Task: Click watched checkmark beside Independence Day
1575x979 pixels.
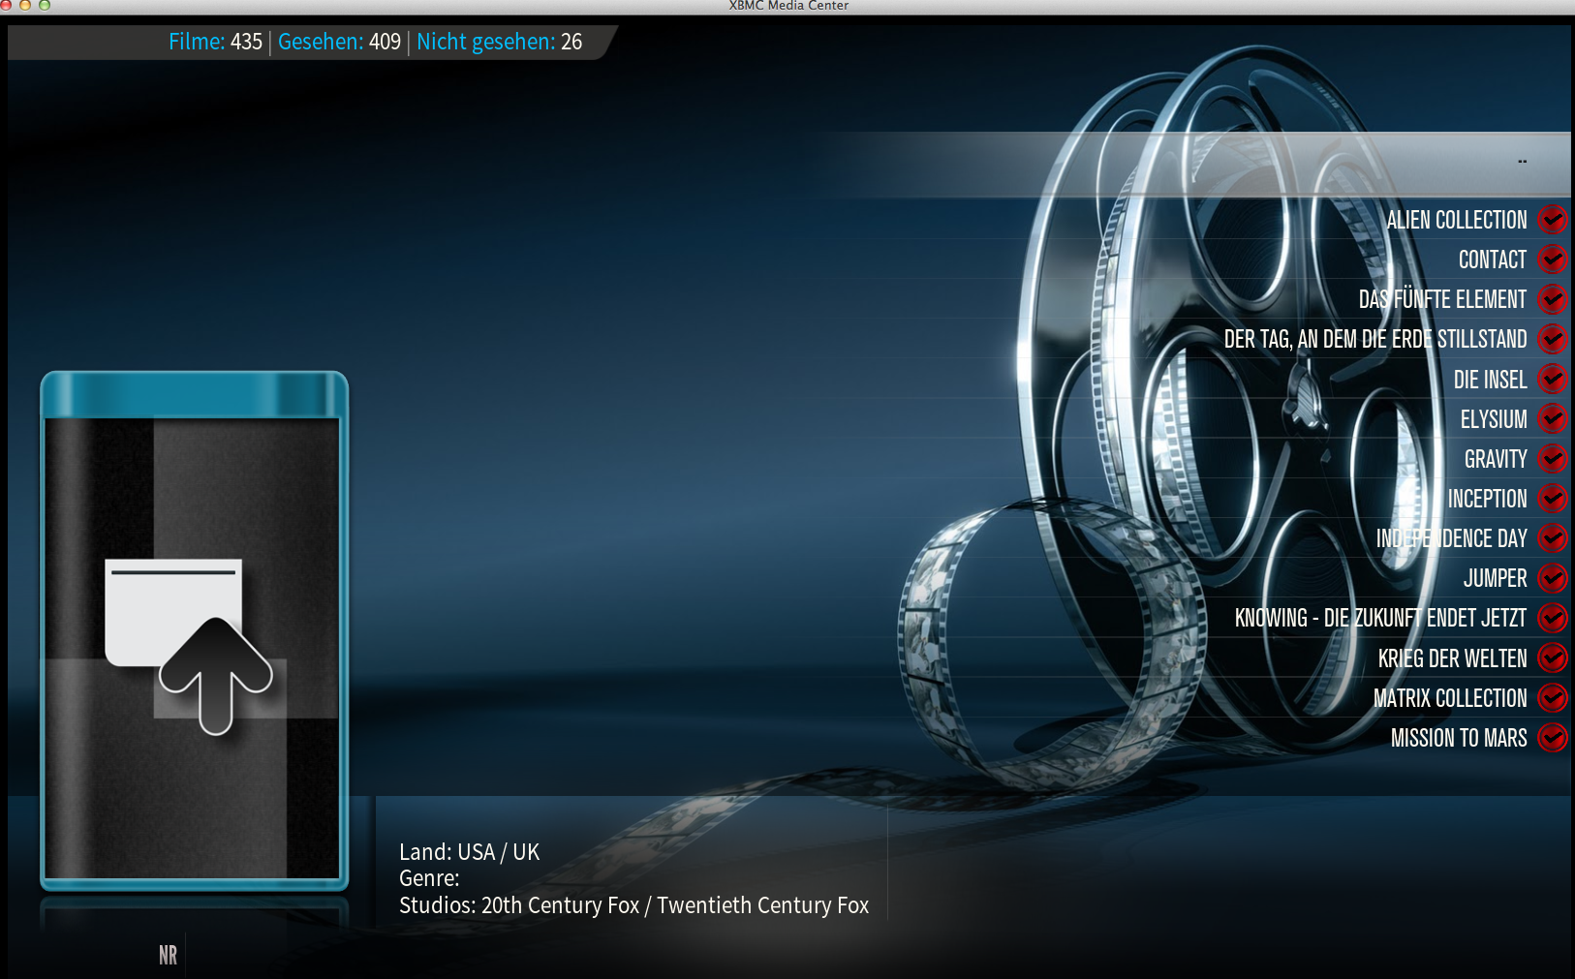Action: pos(1553,537)
